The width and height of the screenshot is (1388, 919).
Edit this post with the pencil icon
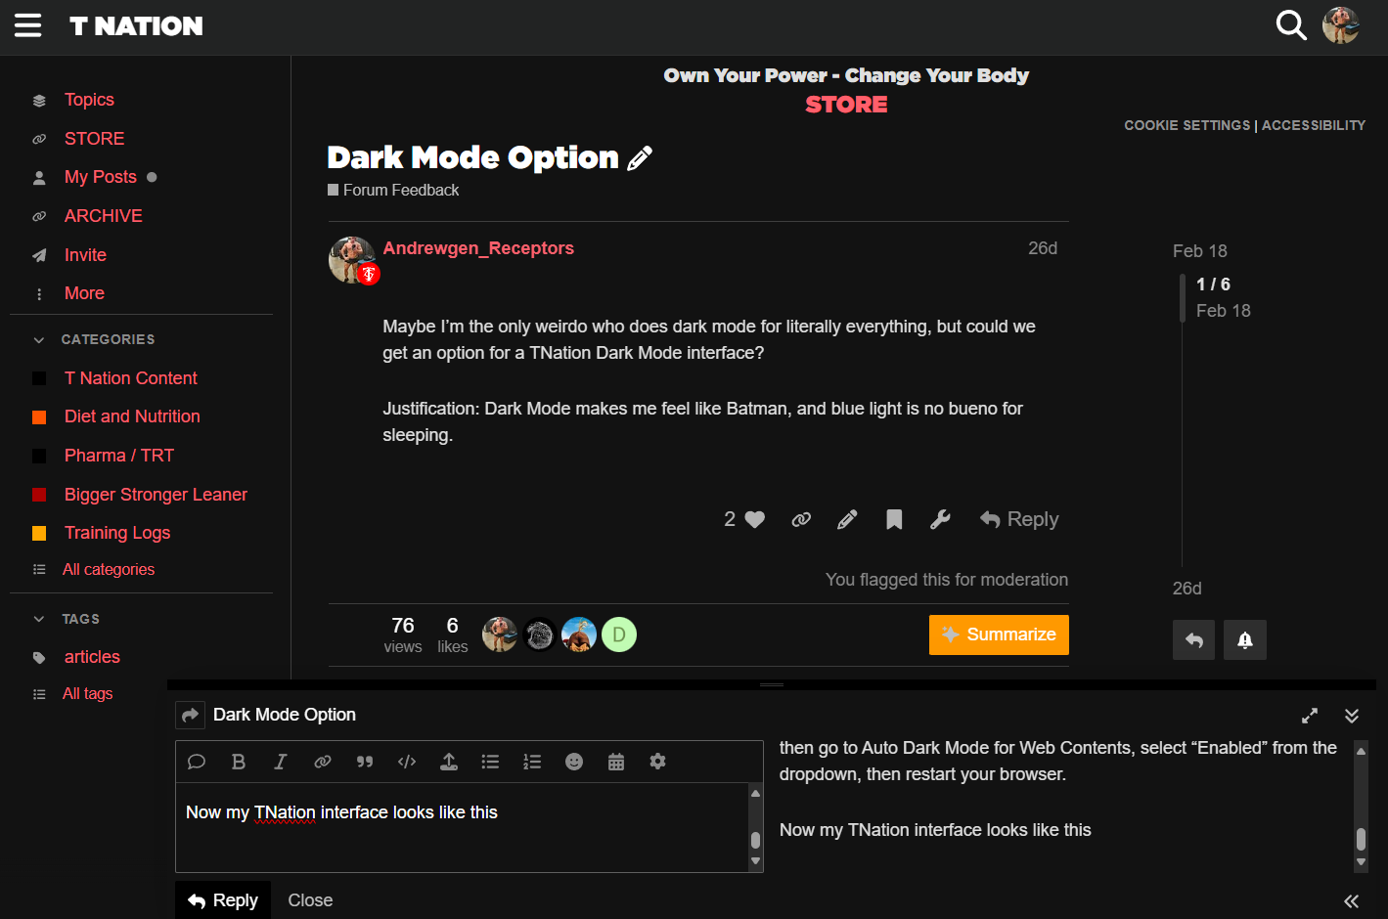coord(847,519)
